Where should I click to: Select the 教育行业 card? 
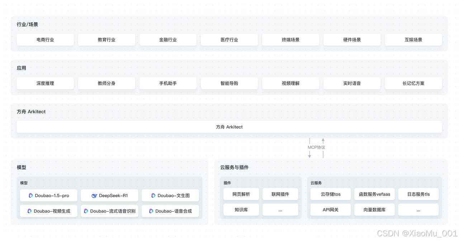107,40
